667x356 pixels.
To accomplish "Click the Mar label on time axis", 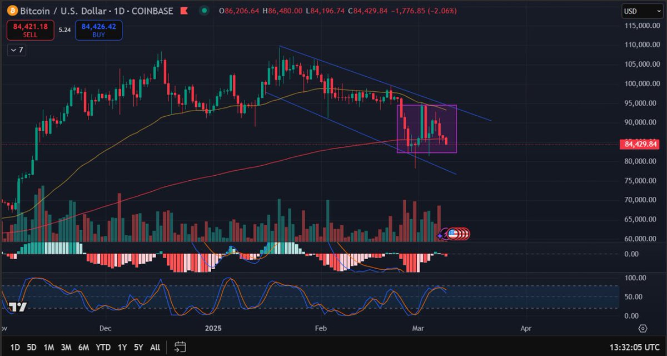I will coord(419,329).
